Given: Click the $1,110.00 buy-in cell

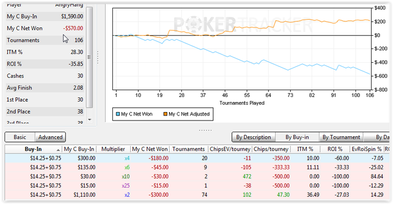Looking at the screenshot, I should (84, 194).
